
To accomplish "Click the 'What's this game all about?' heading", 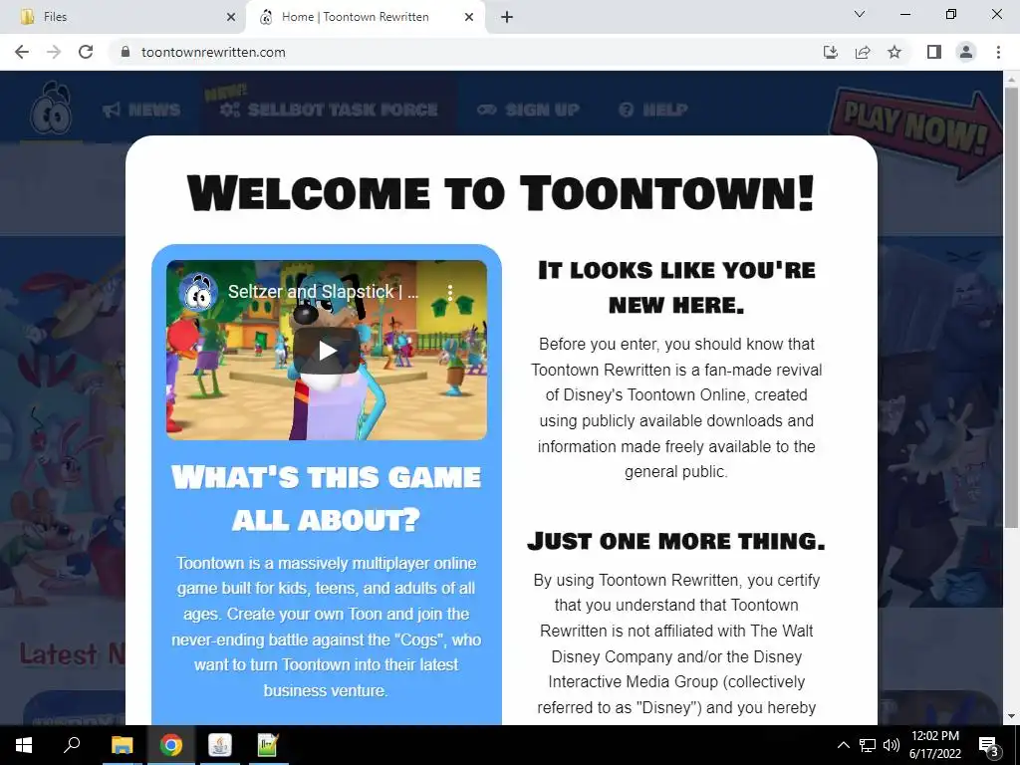I will 326,498.
